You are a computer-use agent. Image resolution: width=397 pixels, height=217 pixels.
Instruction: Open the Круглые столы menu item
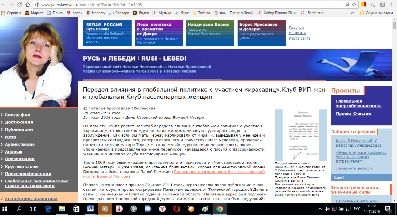point(22,166)
